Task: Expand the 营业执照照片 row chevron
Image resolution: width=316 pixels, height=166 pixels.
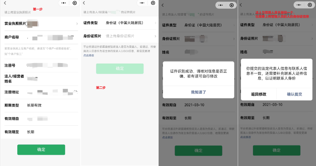Action: click(x=77, y=24)
